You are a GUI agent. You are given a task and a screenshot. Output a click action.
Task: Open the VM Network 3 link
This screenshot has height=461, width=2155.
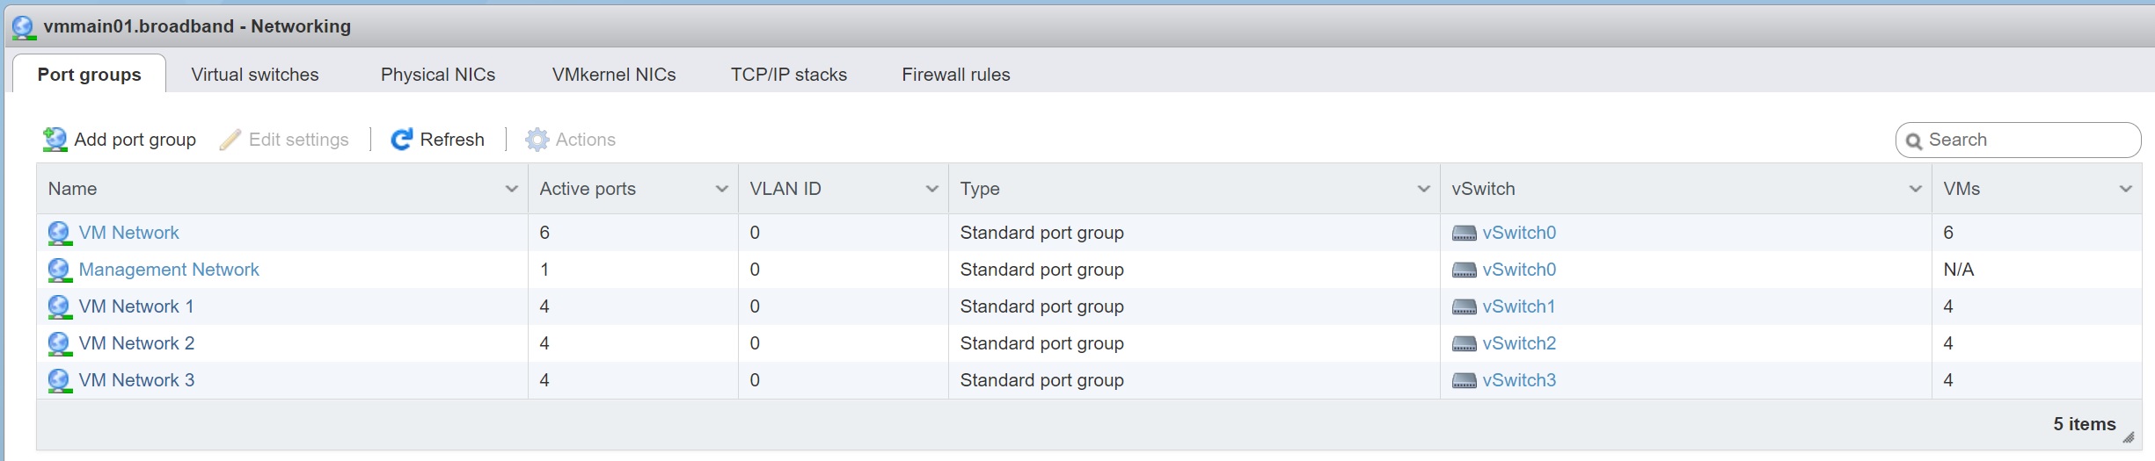point(136,380)
